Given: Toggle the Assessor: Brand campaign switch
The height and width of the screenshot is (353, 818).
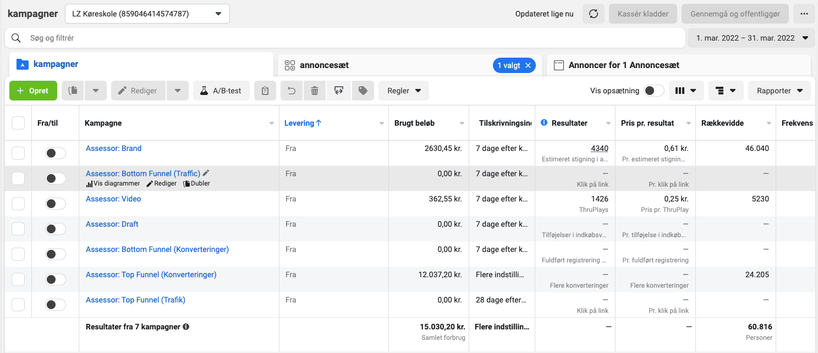Looking at the screenshot, I should pyautogui.click(x=56, y=153).
